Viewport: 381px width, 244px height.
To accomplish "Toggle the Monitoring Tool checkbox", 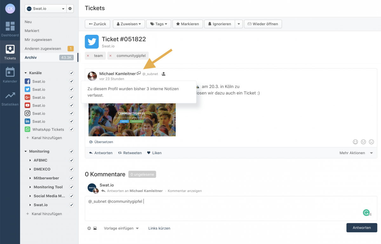I will [71, 187].
